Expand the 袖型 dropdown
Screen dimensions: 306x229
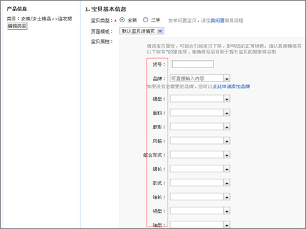pos(200,225)
